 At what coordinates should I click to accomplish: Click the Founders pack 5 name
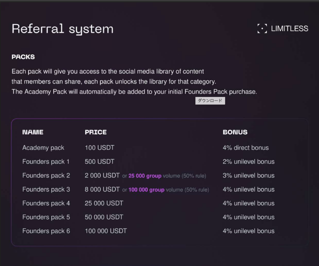coord(46,217)
